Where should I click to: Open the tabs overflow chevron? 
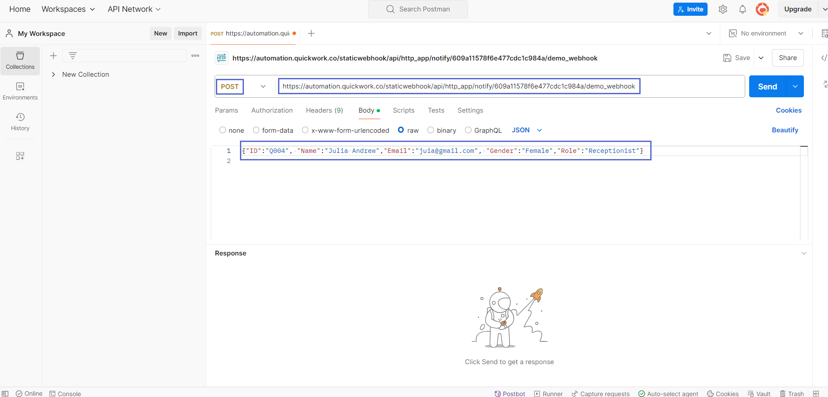coord(709,33)
